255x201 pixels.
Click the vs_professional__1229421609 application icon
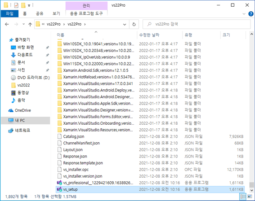(59, 183)
